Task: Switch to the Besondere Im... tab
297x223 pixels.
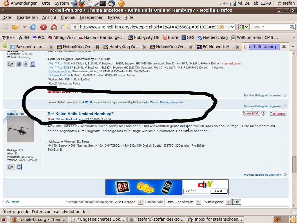Action: pyautogui.click(x=31, y=47)
